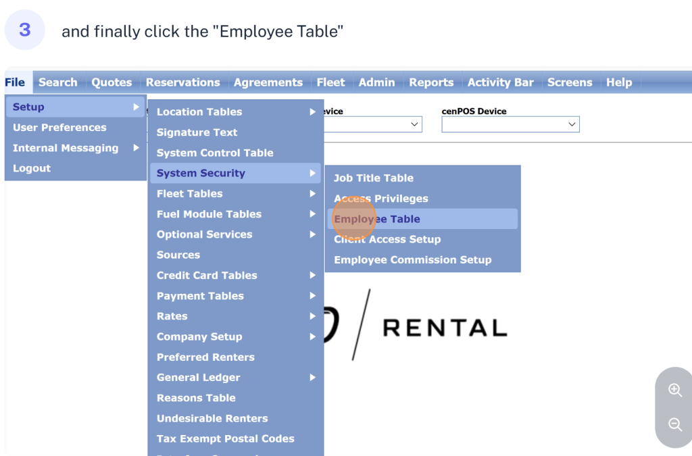Choose Undesirable Renters entry

coord(212,419)
